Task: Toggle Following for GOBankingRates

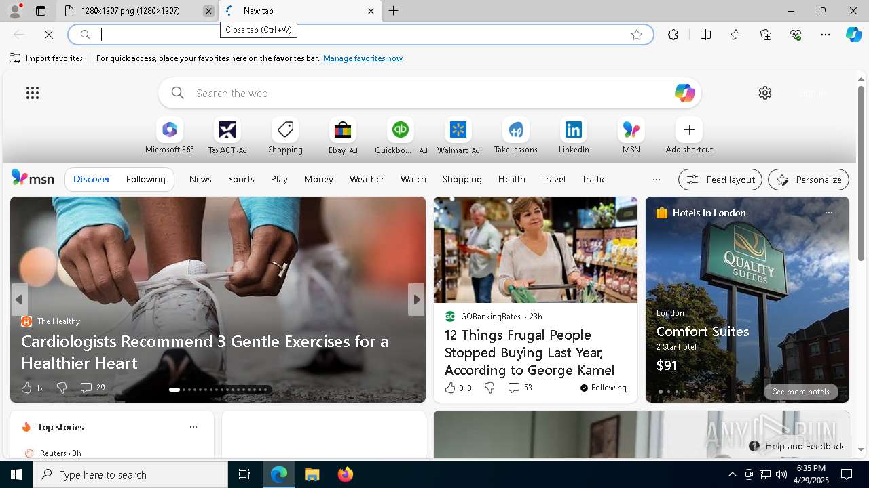Action: coord(603,388)
